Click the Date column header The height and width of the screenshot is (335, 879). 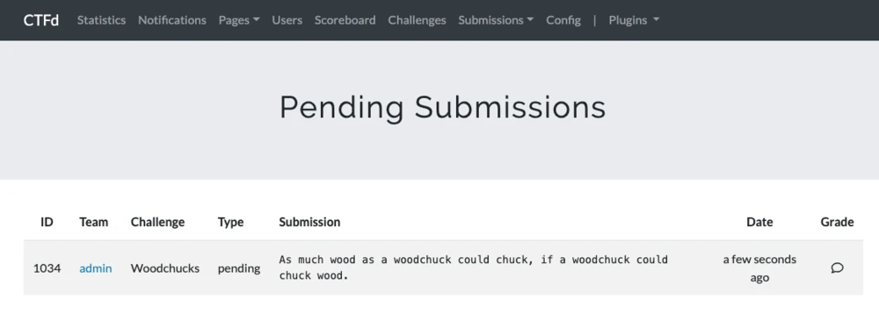pyautogui.click(x=759, y=222)
